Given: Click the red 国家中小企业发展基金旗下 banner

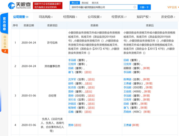Looking at the screenshot, I should 48,6.
